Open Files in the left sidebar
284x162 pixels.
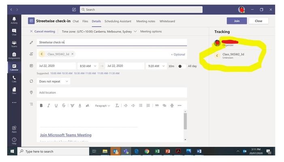[x=14, y=90]
